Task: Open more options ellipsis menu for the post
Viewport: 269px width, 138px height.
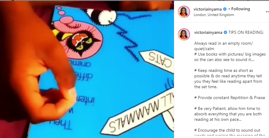Action: tap(267, 12)
